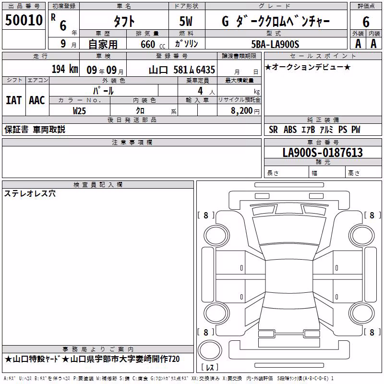384x384 pixels.
Task: Click the front-left tire circle on diagram
Action: tap(216, 236)
